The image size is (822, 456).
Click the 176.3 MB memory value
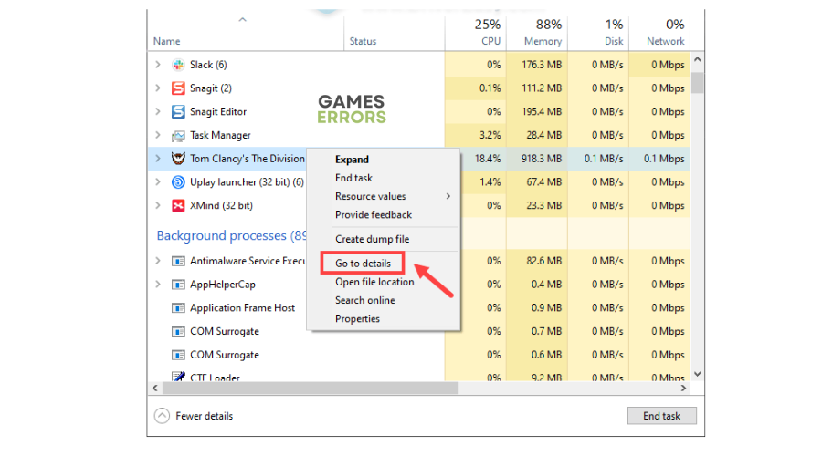click(542, 65)
